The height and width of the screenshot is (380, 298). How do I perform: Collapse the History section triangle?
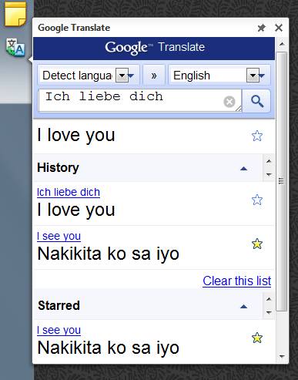click(243, 169)
